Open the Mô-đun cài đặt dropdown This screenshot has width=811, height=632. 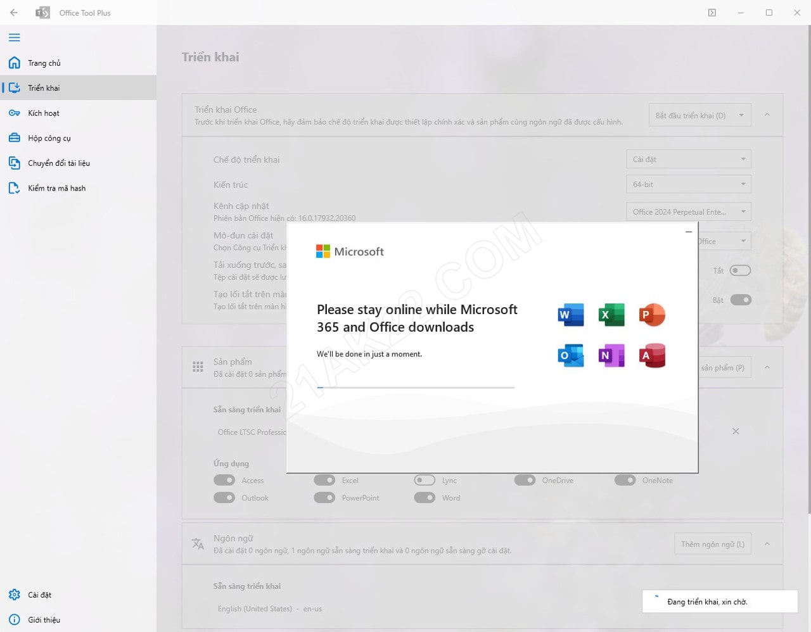[x=725, y=241]
